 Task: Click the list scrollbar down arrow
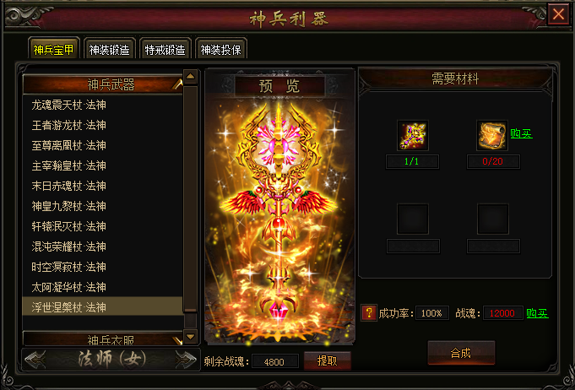tap(190, 337)
